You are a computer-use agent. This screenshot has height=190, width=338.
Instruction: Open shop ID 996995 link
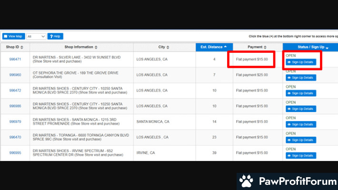click(15, 153)
